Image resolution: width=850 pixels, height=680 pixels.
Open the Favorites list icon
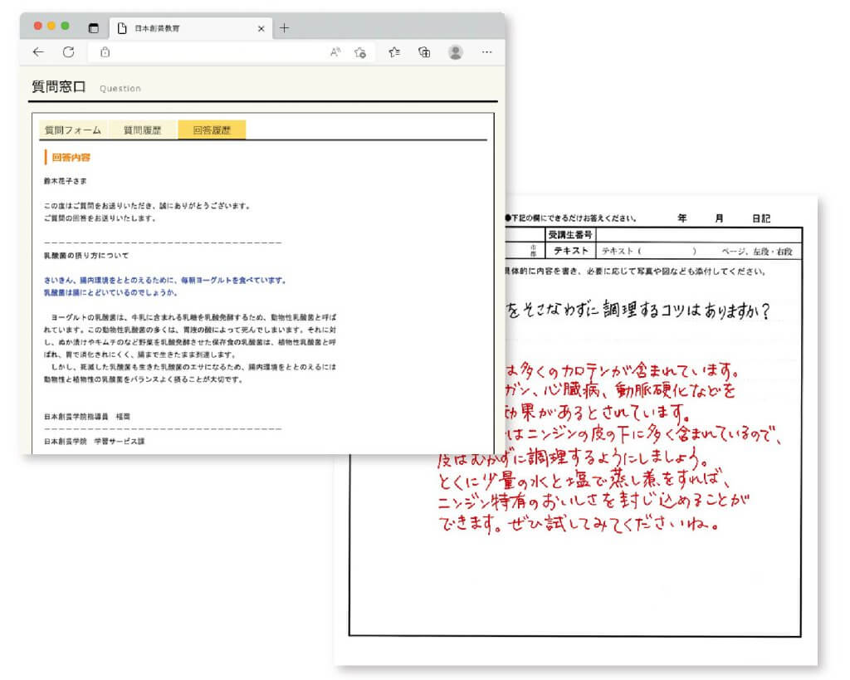click(395, 52)
